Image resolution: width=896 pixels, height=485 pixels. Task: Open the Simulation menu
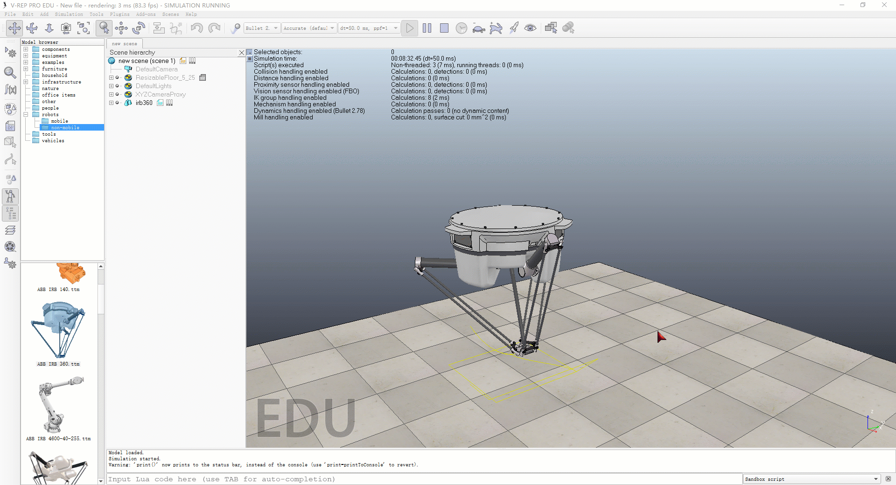point(69,14)
